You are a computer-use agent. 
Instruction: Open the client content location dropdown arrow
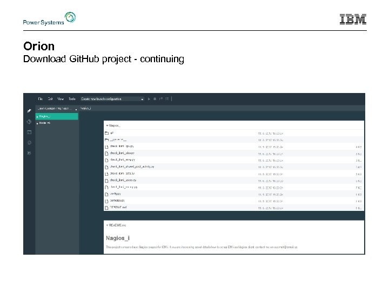coord(76,109)
